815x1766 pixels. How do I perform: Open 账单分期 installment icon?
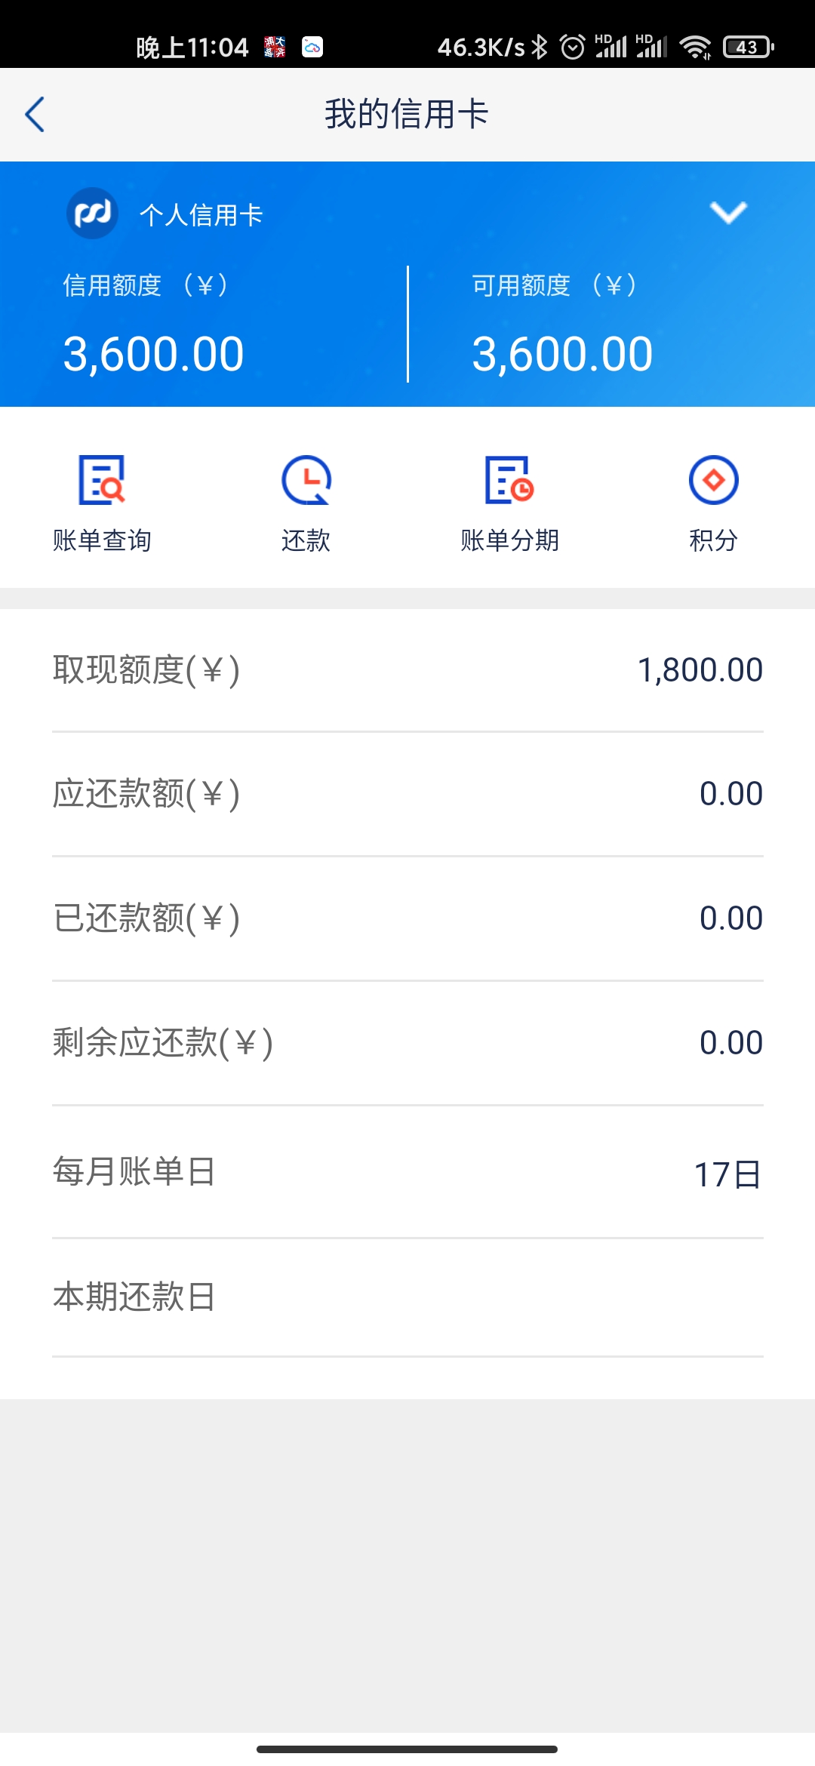coord(509,480)
